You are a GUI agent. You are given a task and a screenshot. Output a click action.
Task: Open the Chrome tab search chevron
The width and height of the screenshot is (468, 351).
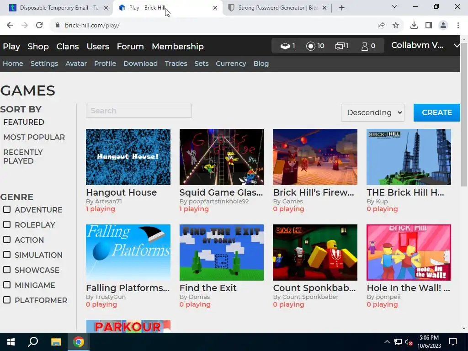coord(394,6)
